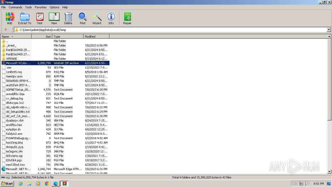Open the Options menu
The height and width of the screenshot is (187, 332).
54,7
